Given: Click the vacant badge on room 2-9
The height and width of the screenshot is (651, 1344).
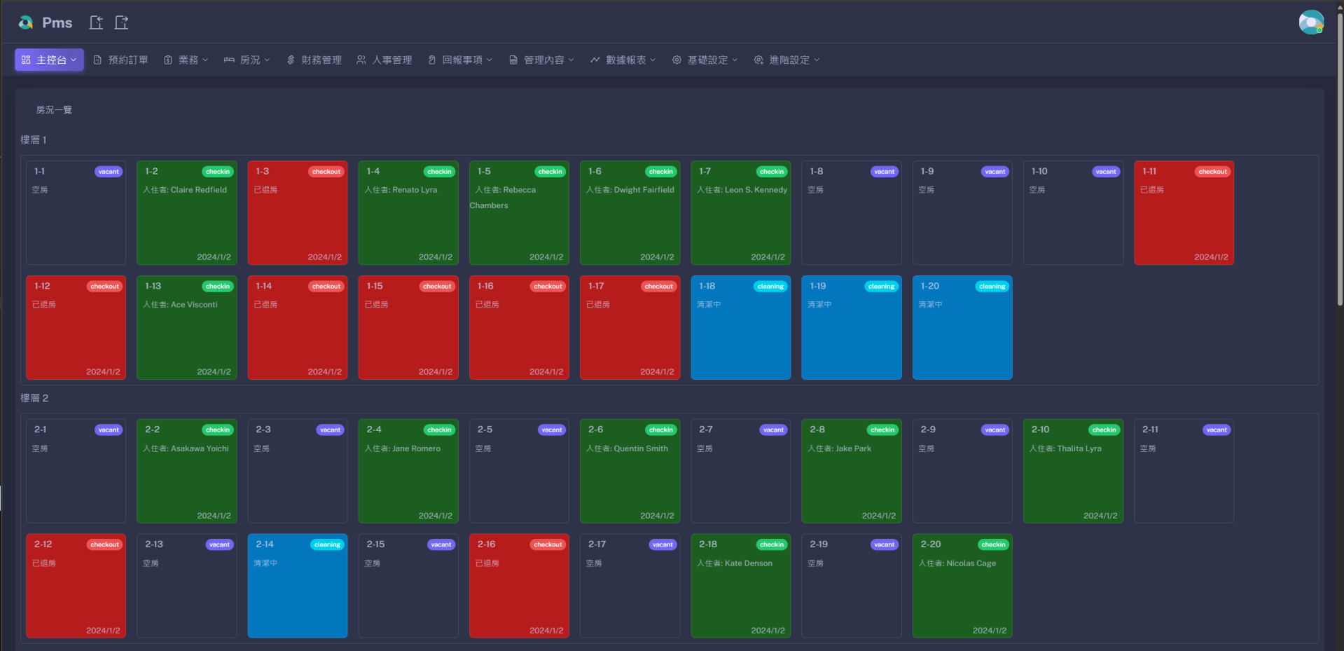Looking at the screenshot, I should pos(995,430).
